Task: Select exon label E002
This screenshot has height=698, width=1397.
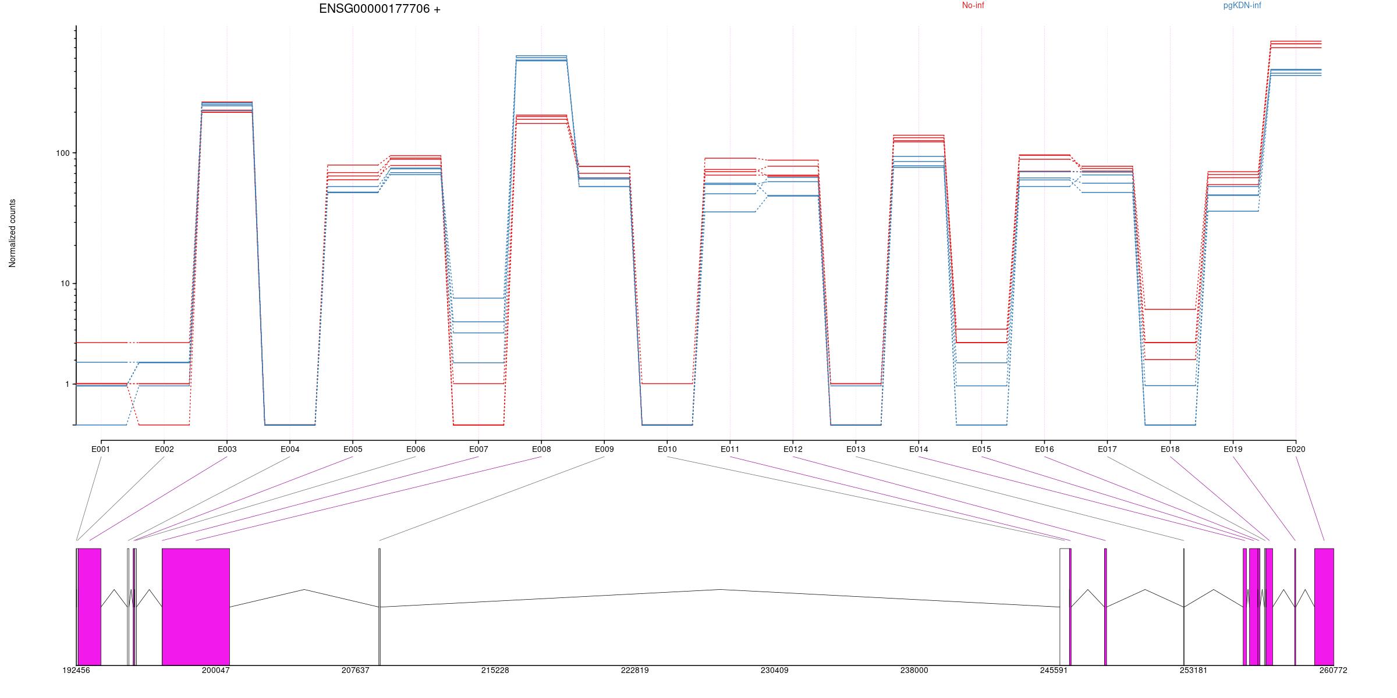Action: pos(164,449)
